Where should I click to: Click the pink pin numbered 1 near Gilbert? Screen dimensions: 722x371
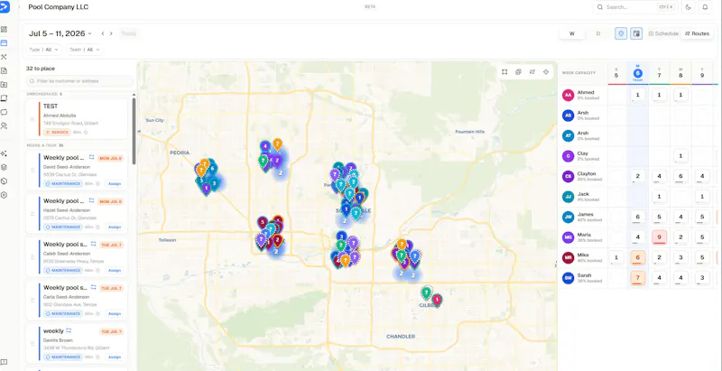pos(437,300)
